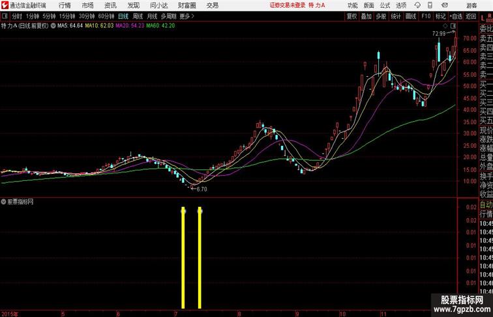Click the 股票指标网 indicator name
The width and height of the screenshot is (493, 317).
pos(20,202)
